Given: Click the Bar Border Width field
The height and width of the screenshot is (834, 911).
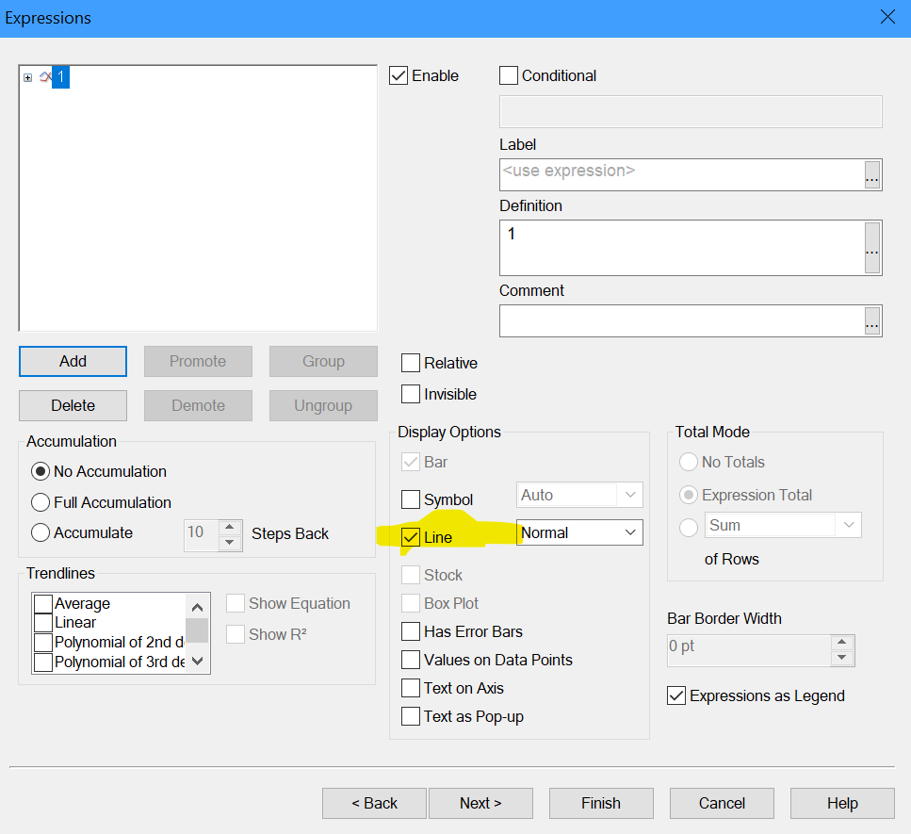Looking at the screenshot, I should click(x=749, y=650).
